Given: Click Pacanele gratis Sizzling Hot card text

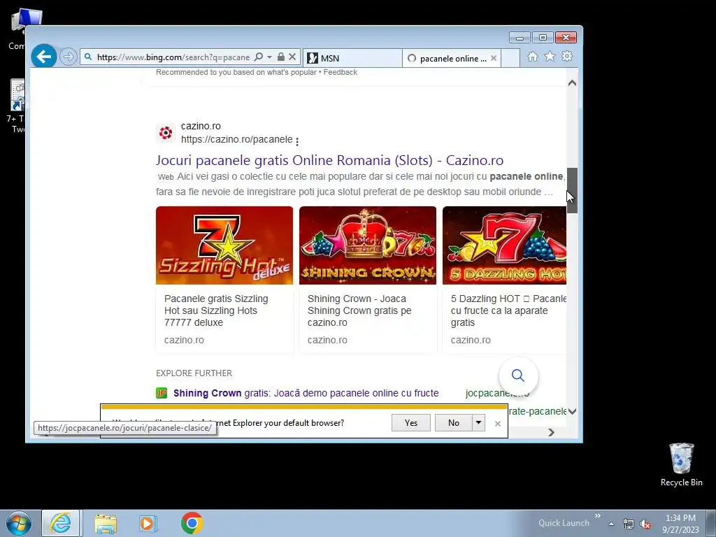Looking at the screenshot, I should pyautogui.click(x=216, y=310).
